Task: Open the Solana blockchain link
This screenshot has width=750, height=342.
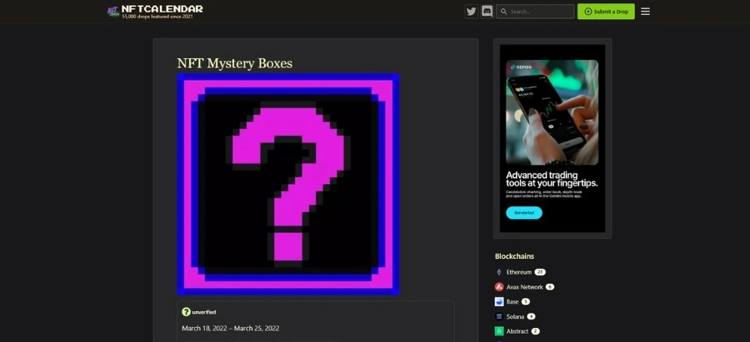Action: (x=515, y=317)
